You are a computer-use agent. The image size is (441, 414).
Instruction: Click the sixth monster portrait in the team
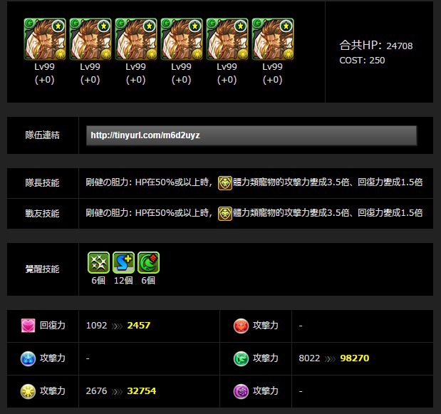[273, 39]
